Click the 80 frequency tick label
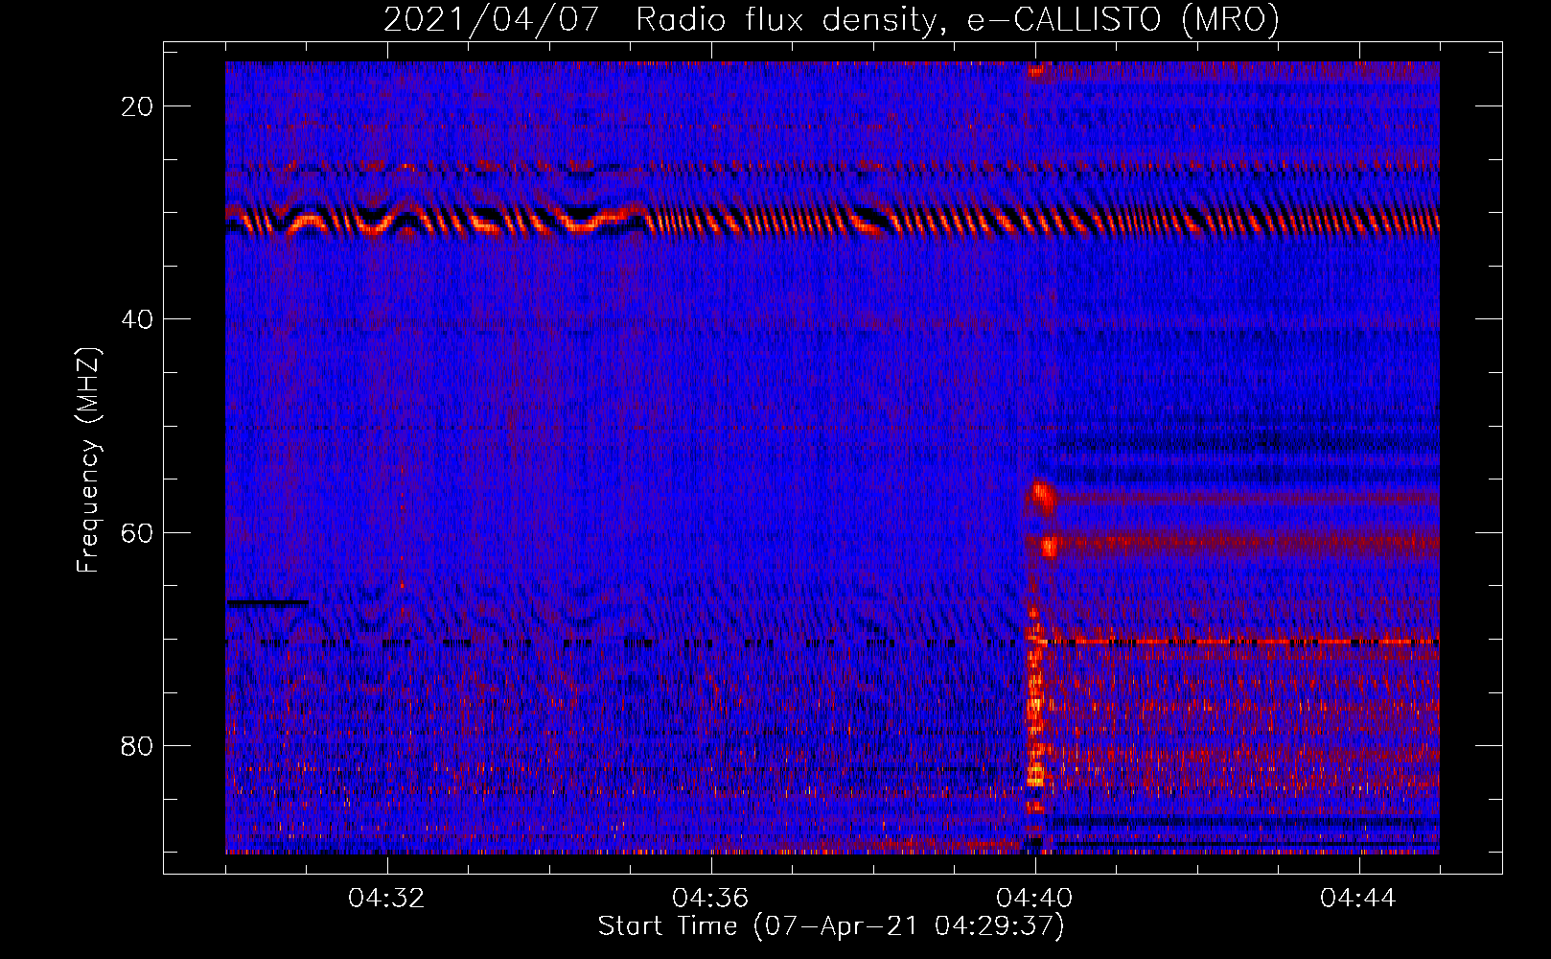Viewport: 1551px width, 959px height. pyautogui.click(x=137, y=746)
